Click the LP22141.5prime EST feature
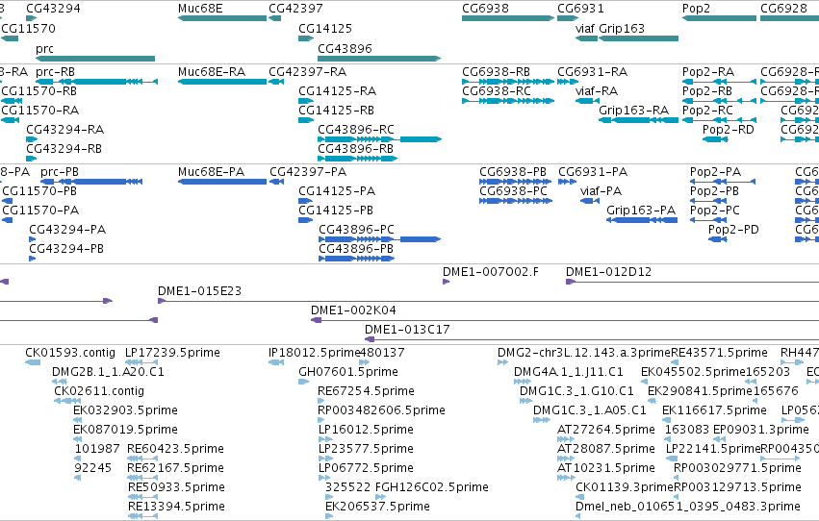Image resolution: width=819 pixels, height=521 pixels. [x=671, y=459]
